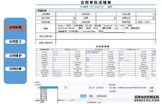This screenshot has height=104, width=162.
Task: Add a query condition with the plus icon
Action: pyautogui.click(x=102, y=88)
